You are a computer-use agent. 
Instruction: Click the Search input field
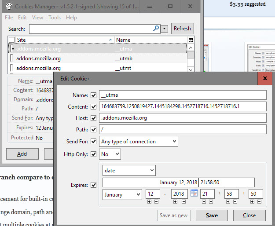[95, 29]
